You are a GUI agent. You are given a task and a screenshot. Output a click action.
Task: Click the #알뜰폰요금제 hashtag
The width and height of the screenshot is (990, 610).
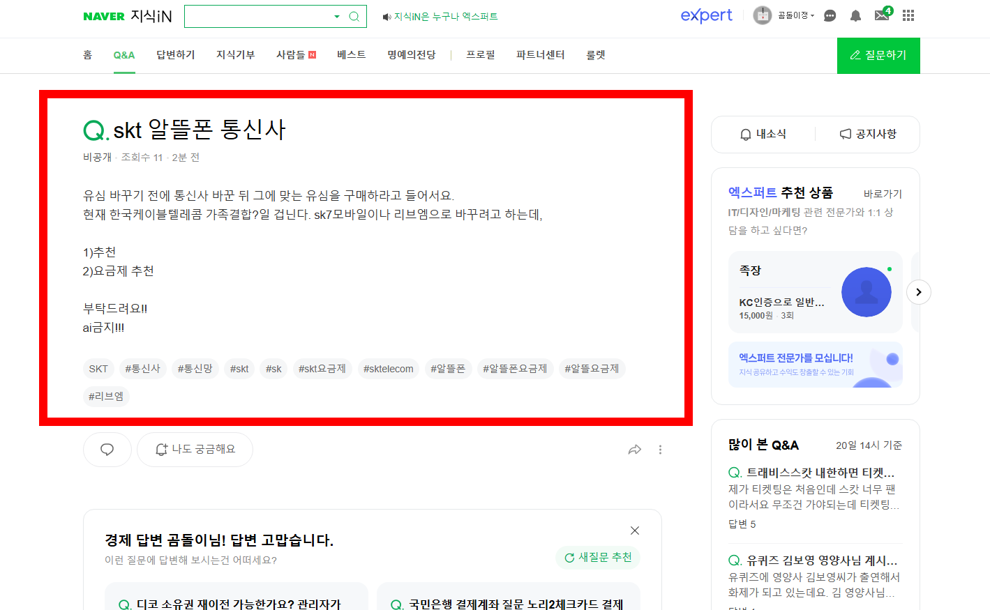point(515,369)
